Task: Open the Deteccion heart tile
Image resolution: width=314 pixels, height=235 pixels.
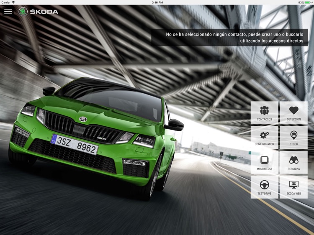Action: [x=293, y=113]
